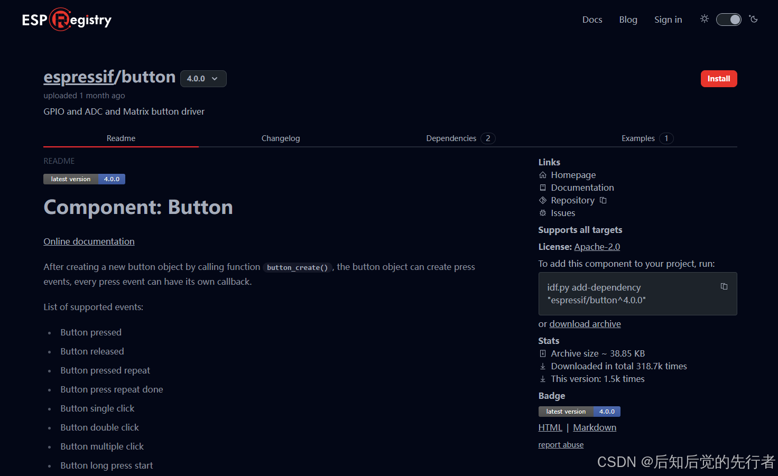Click the 'Component: Button' heading
Viewport: 778px width, 476px height.
click(x=138, y=207)
